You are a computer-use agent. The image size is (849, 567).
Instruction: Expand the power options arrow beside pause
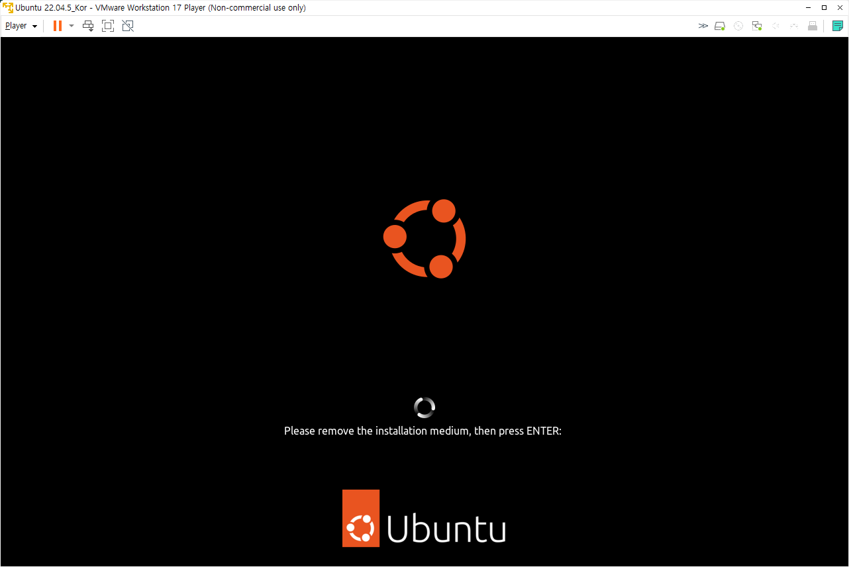click(72, 26)
